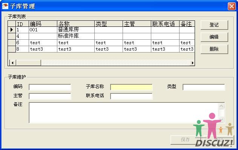Screen dimensions: 238x150
Task: Click the 编码 column header
Action: [43, 24]
